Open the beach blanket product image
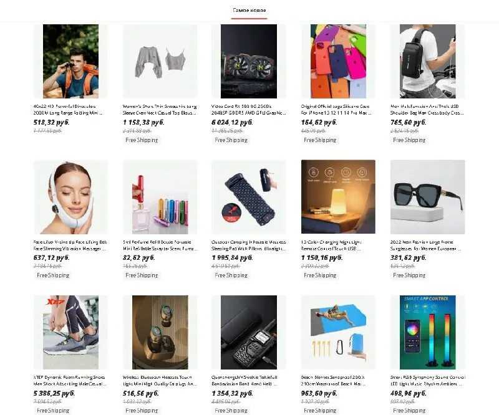499x415 pixels. coord(338,332)
